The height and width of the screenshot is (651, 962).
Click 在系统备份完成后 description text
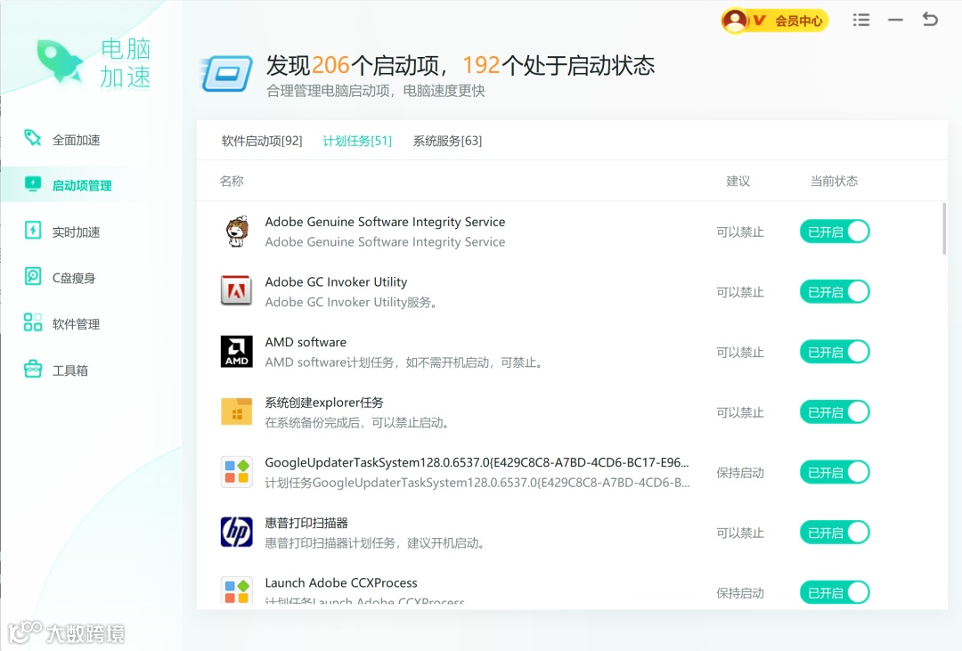point(358,422)
